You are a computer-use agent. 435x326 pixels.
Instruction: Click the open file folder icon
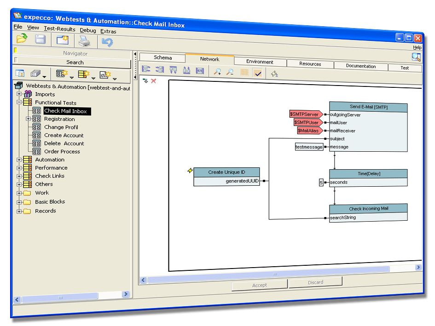[x=22, y=39]
